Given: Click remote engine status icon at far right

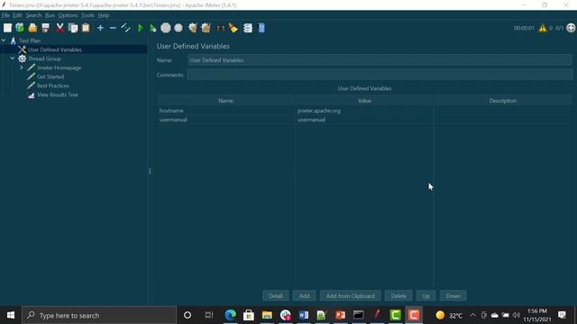Looking at the screenshot, I should tap(571, 28).
